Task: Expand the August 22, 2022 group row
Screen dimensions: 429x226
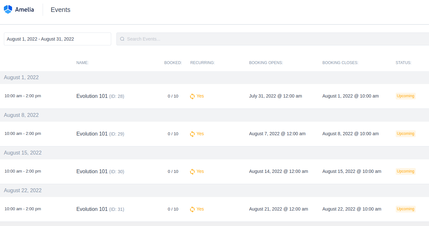Action: click(23, 190)
